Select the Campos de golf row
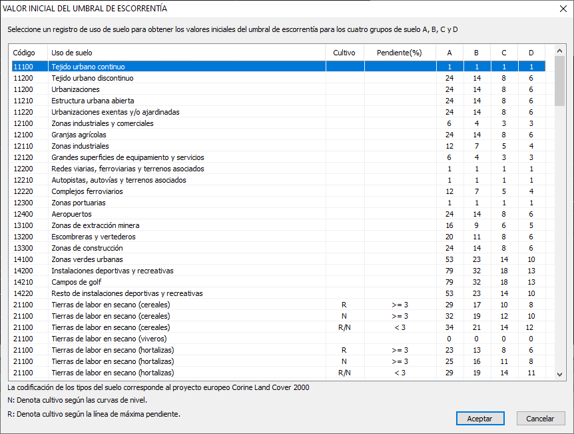Viewport: 574px width, 434px height. pyautogui.click(x=278, y=282)
